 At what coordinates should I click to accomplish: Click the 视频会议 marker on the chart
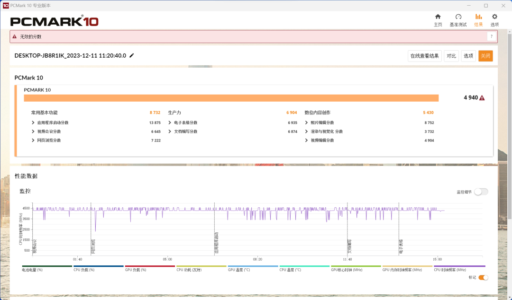[x=35, y=246]
